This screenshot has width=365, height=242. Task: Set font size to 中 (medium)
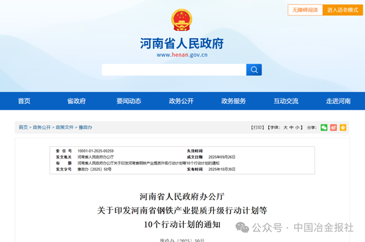pyautogui.click(x=291, y=128)
